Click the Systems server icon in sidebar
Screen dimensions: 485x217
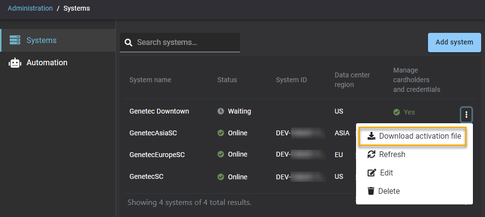pos(15,40)
